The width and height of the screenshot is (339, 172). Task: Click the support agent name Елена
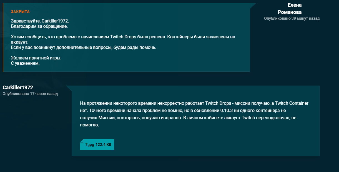[295, 5]
